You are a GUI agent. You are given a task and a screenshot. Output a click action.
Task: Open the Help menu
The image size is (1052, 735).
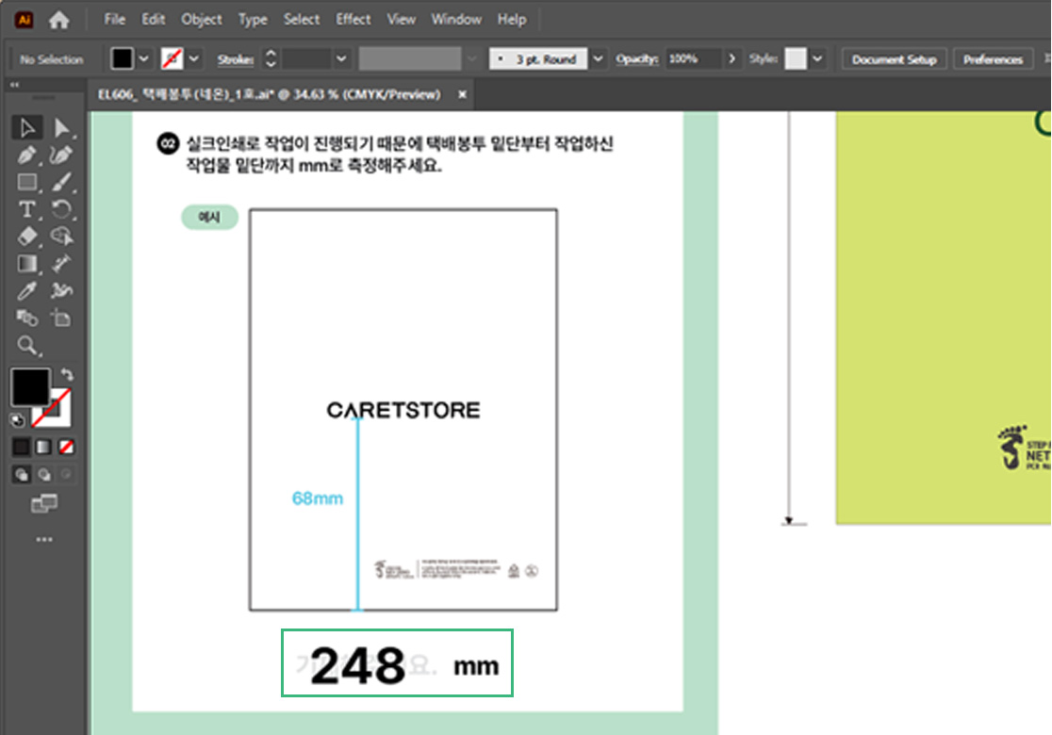point(512,20)
